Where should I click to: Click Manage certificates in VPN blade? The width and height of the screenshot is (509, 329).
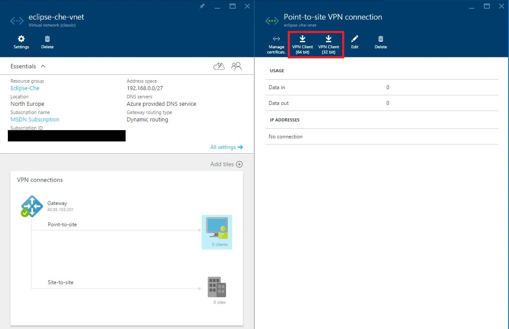click(276, 45)
